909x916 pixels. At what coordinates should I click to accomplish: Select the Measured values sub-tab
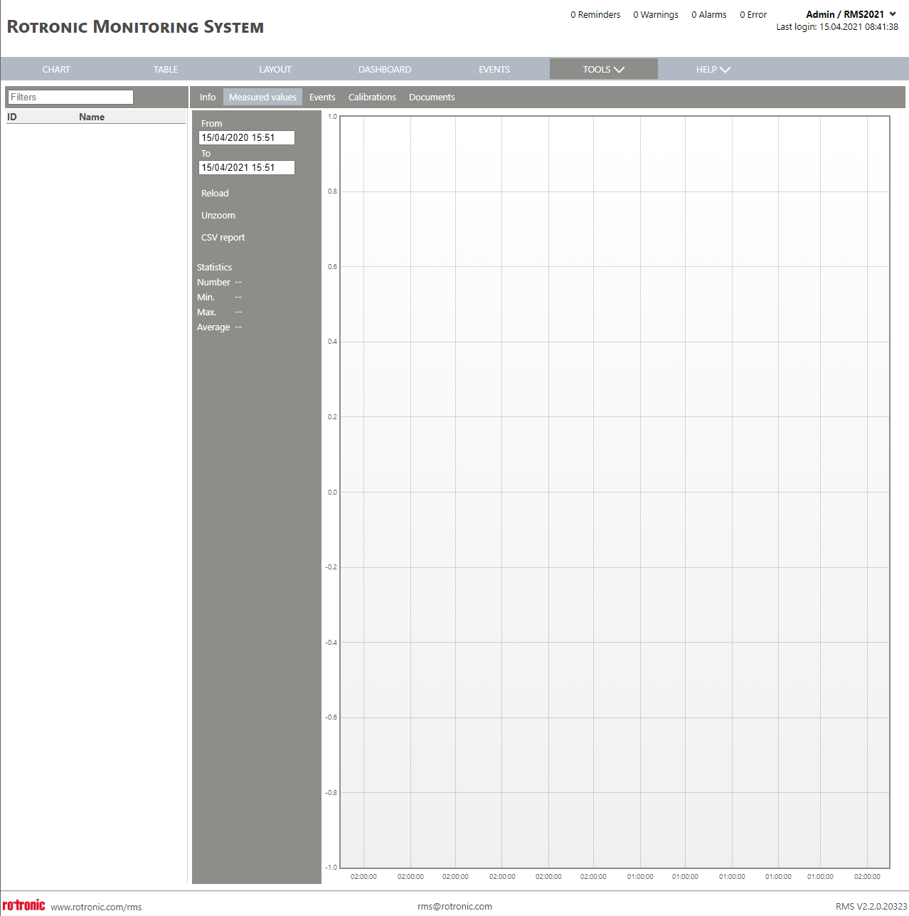click(262, 98)
